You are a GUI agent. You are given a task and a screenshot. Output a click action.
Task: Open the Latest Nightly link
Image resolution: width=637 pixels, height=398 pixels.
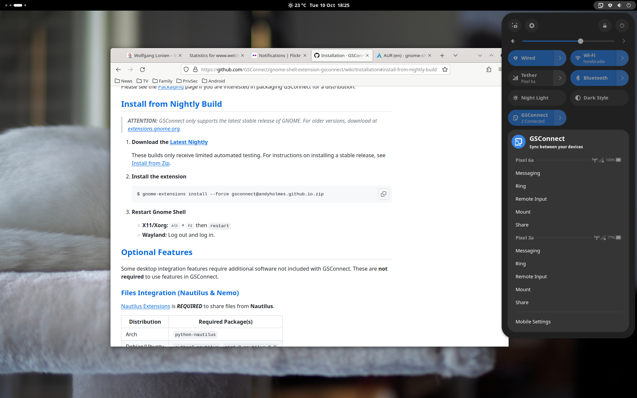pos(189,142)
